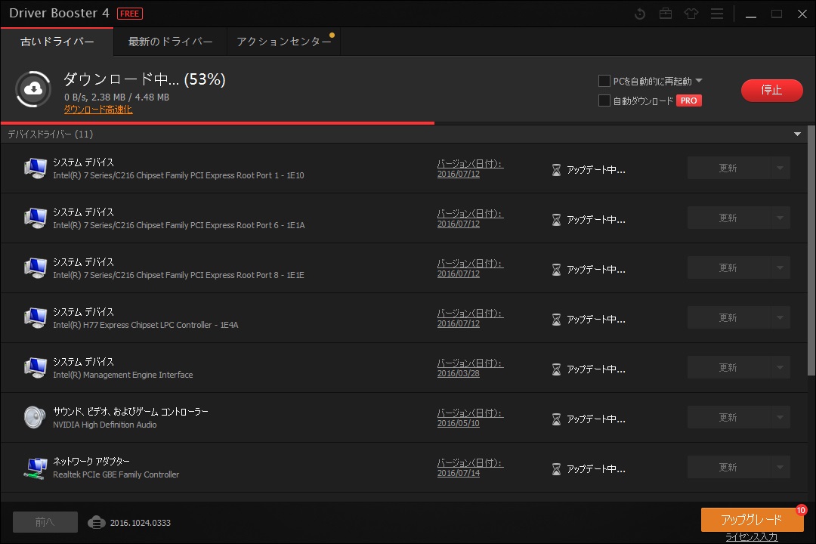Open 更新 dropdown arrow for H77 LPC Controller row

coord(780,317)
